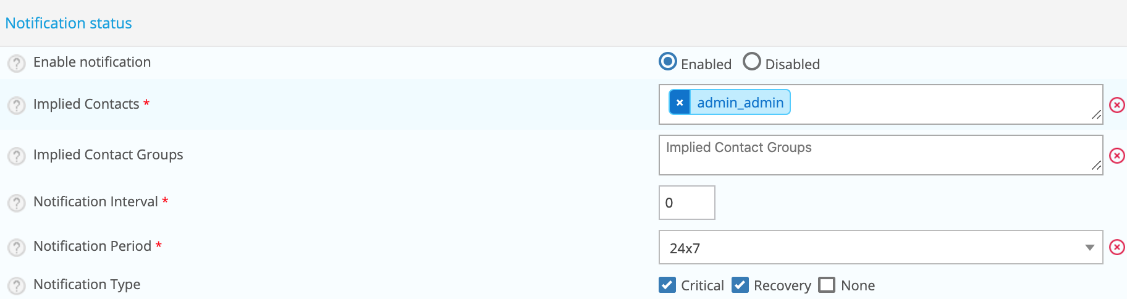Viewport: 1127px width, 299px height.
Task: Open help icon for Notification Period
Action: pyautogui.click(x=17, y=248)
